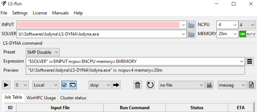
Task: Open the Local queue dropdown
Action: (x=46, y=85)
